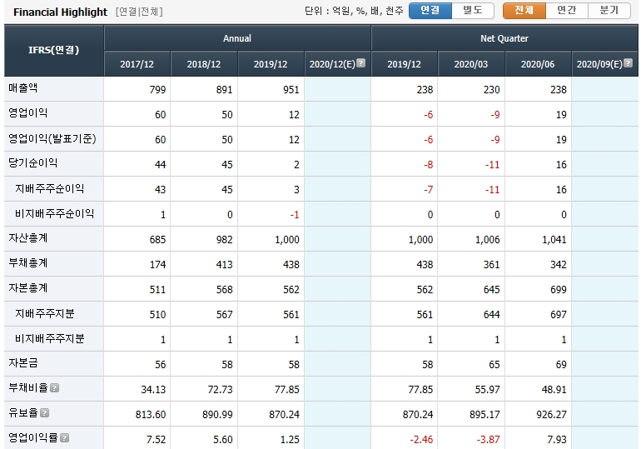
Task: Click the 영업이익(발표기준) row label
Action: (x=52, y=138)
